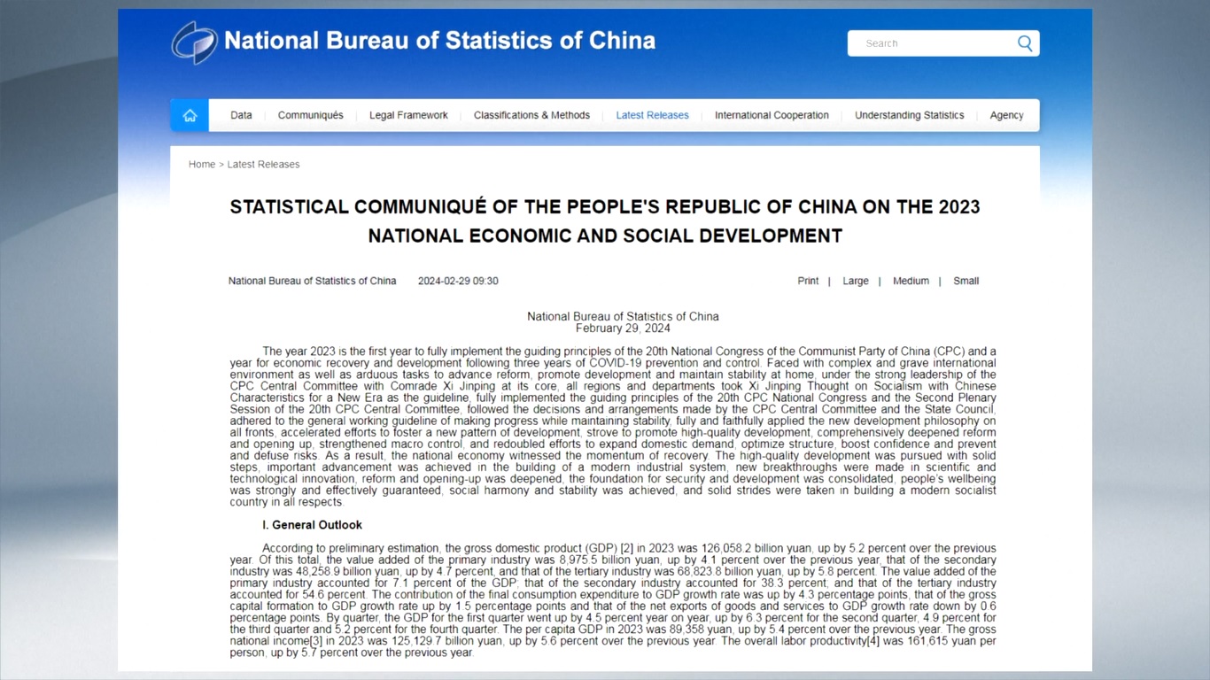The image size is (1210, 680).
Task: Open the Communiqués menu item
Action: coord(310,115)
